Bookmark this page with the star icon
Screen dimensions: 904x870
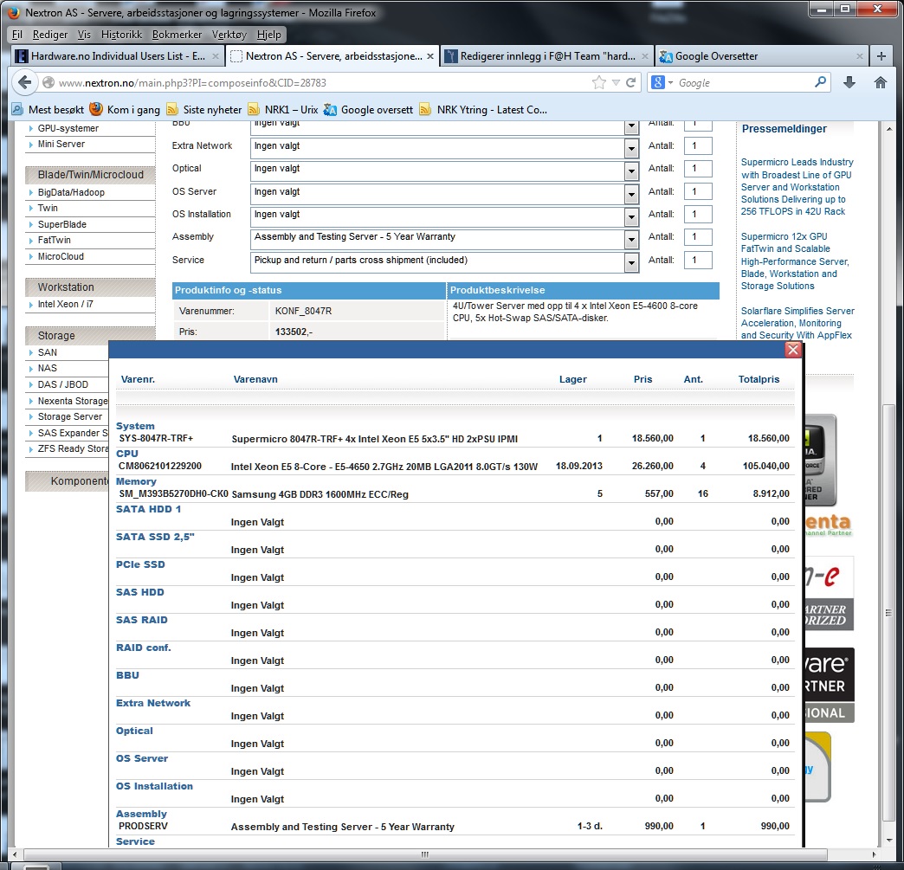tap(599, 82)
